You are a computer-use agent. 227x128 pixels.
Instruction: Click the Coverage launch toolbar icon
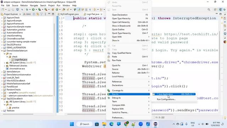(39, 10)
